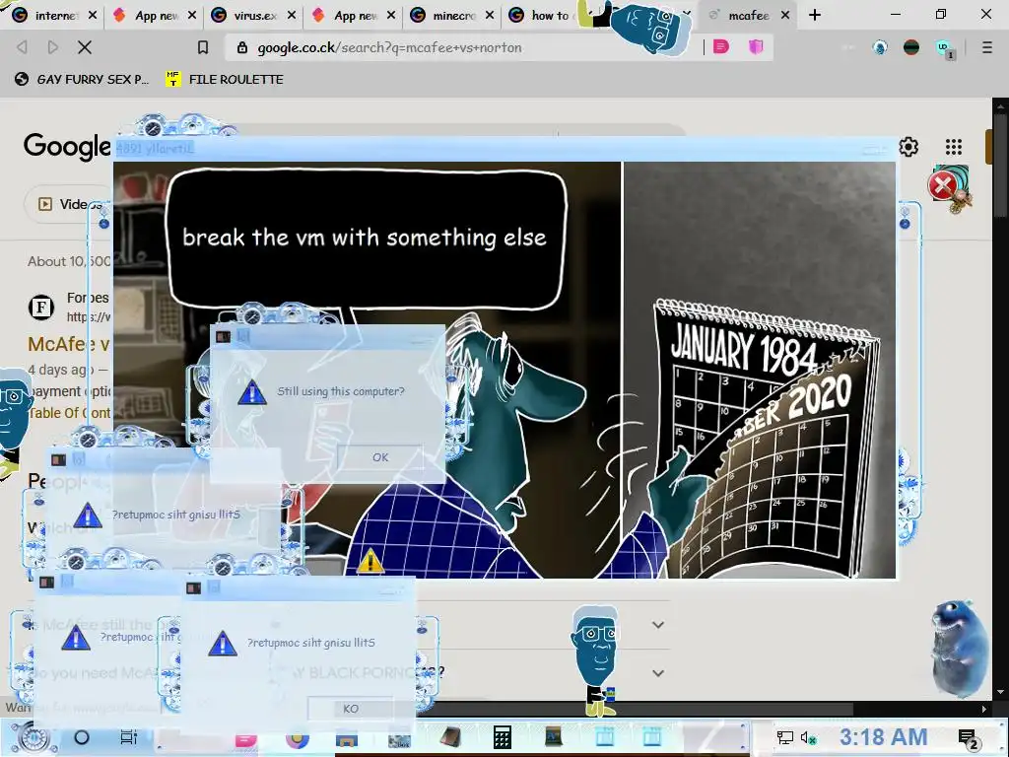Viewport: 1009px width, 757px height.
Task: Open Cortana circle on the taskbar
Action: [x=82, y=737]
